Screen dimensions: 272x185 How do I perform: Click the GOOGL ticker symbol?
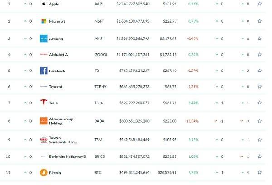tap(101, 55)
